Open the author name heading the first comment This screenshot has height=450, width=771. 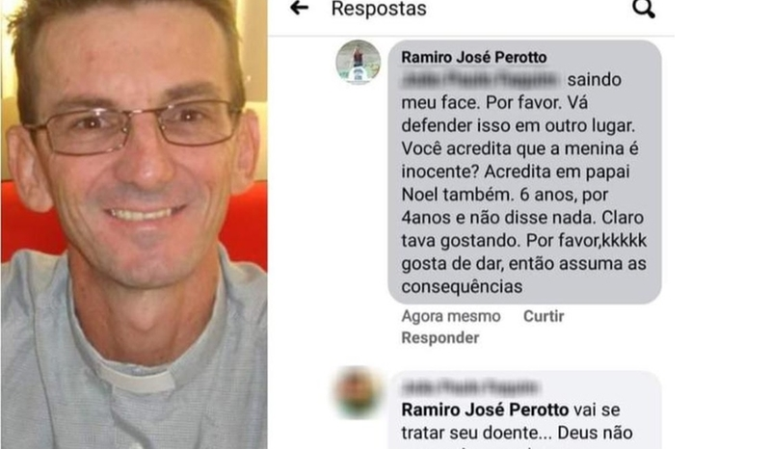[x=473, y=57]
